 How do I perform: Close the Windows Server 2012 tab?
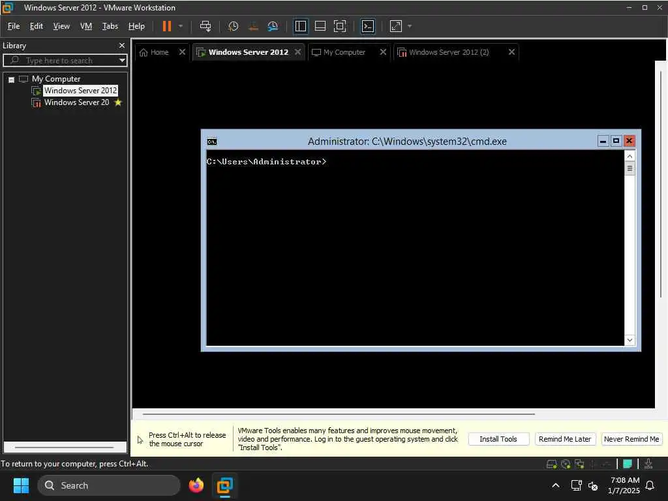tap(297, 52)
